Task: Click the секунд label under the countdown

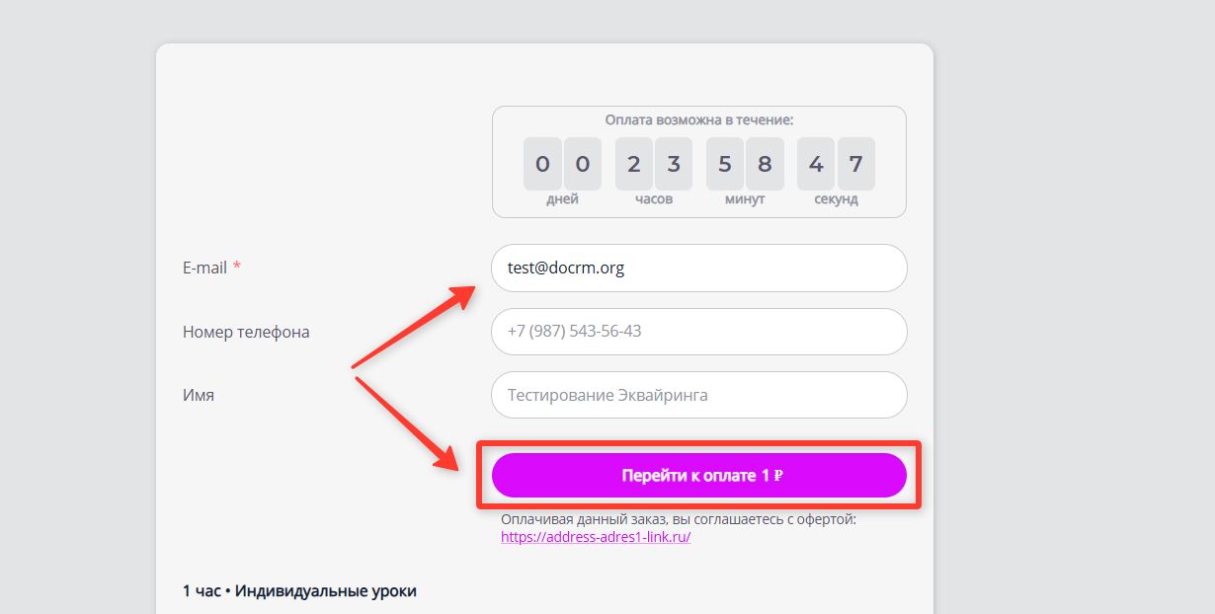Action: [x=836, y=199]
